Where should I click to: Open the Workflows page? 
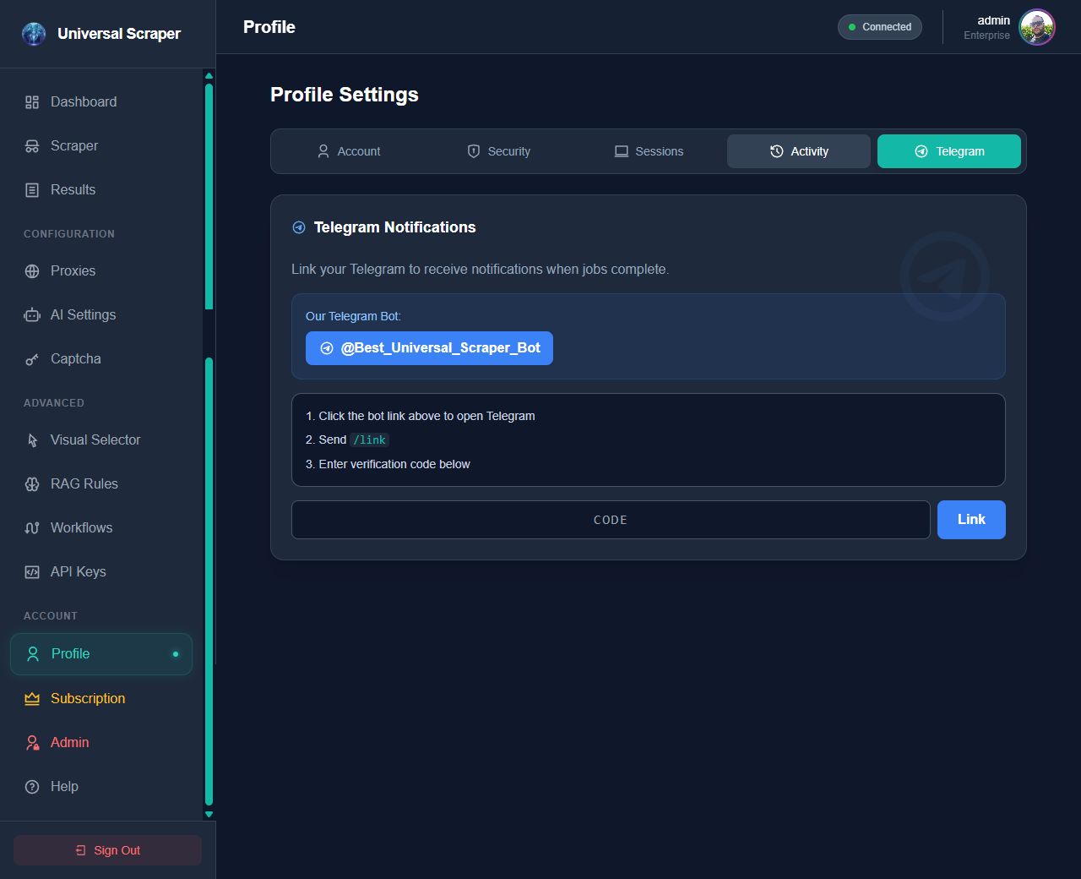[101, 527]
